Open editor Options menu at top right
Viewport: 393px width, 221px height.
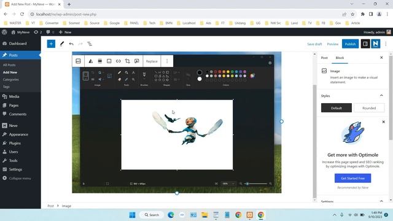386,44
